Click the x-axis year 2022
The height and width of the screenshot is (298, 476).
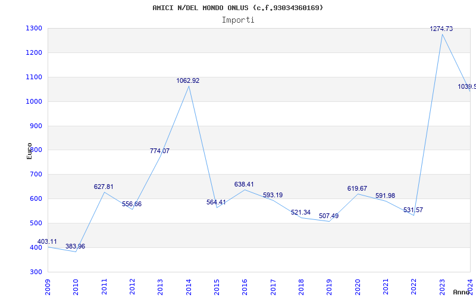pyautogui.click(x=414, y=287)
